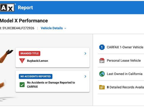
Task: Click the BRANDED TITLE red badge
Action: [x=30, y=53]
